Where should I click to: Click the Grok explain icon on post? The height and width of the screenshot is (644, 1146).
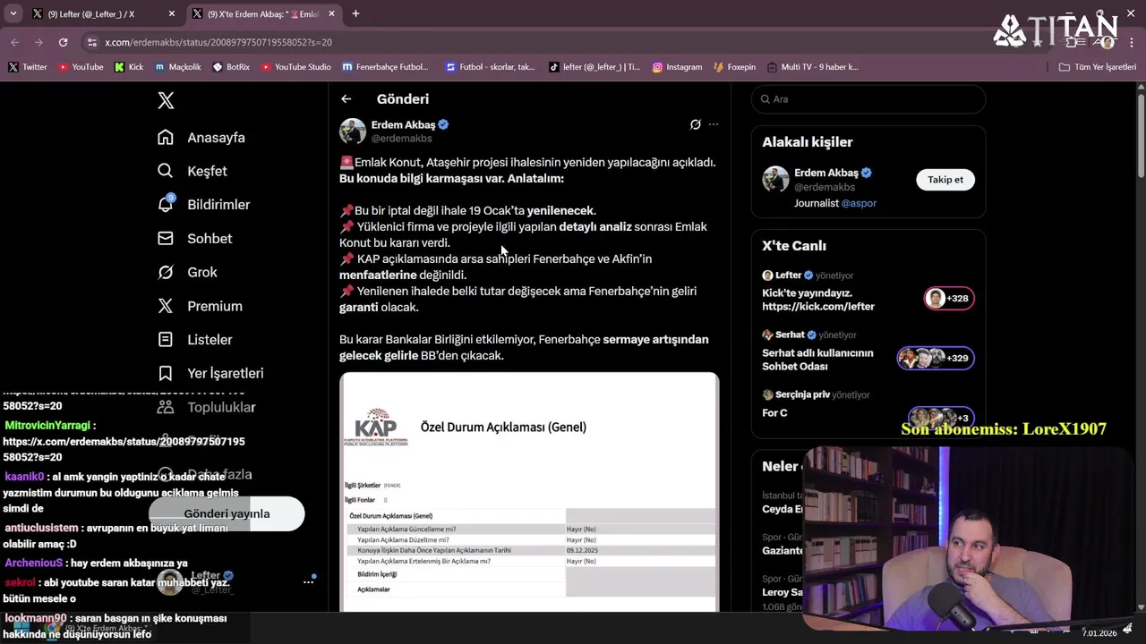(695, 124)
